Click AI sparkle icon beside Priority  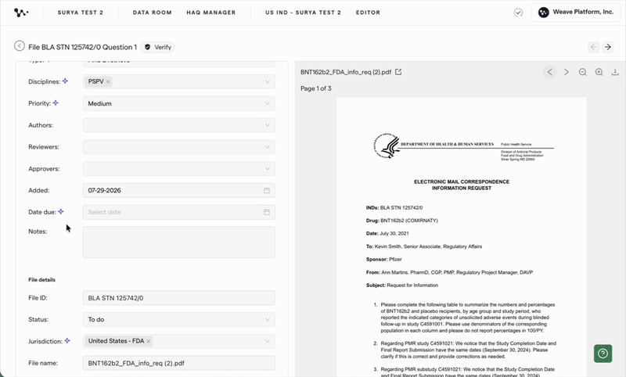(x=56, y=103)
